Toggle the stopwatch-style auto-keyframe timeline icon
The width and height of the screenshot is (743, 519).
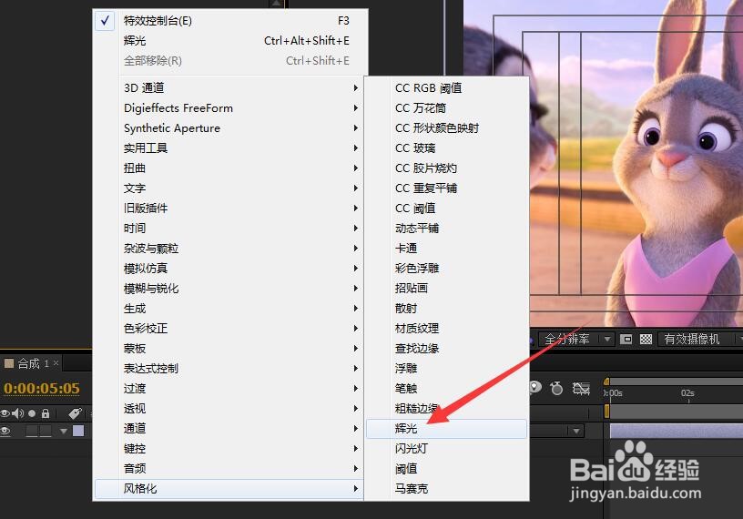[x=556, y=389]
